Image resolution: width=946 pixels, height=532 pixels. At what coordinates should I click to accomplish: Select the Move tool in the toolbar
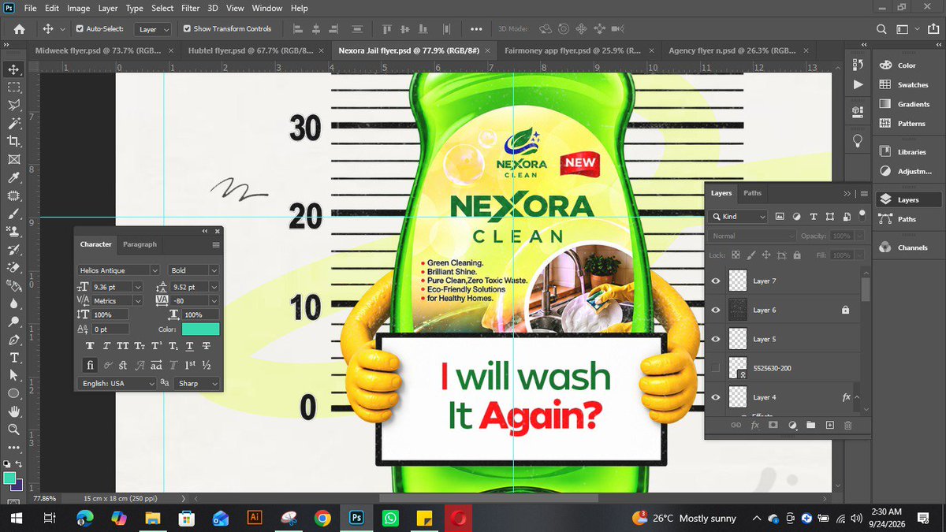tap(13, 69)
